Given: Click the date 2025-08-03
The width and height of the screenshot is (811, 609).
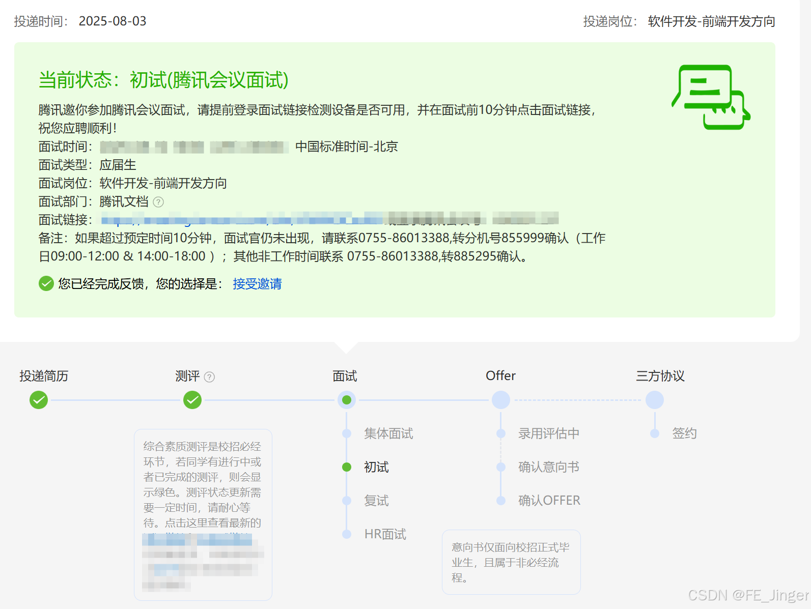Looking at the screenshot, I should click(113, 21).
